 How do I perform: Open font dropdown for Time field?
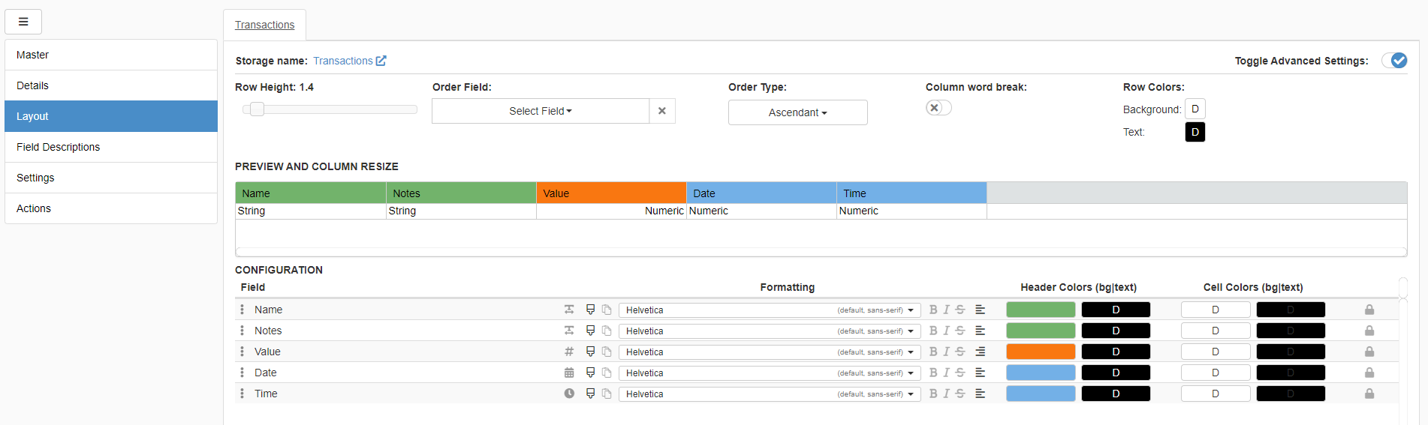tap(770, 394)
